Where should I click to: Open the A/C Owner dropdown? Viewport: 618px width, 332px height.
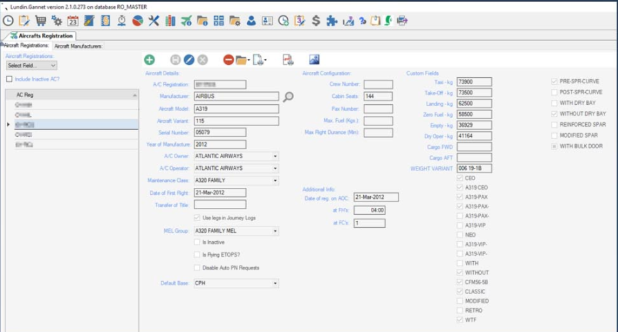coord(275,156)
